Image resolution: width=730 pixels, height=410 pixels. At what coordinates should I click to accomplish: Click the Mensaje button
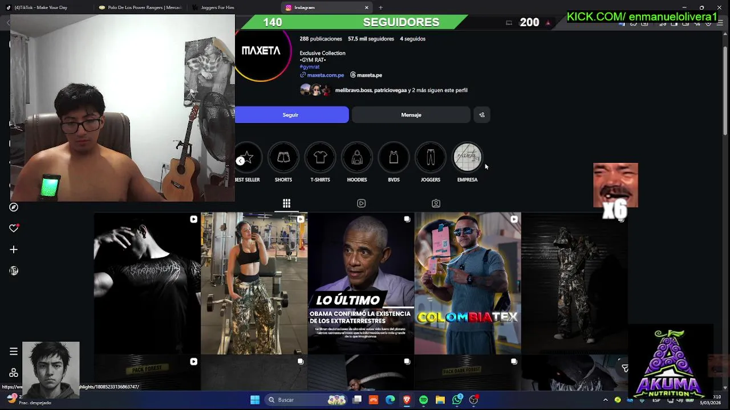point(411,114)
